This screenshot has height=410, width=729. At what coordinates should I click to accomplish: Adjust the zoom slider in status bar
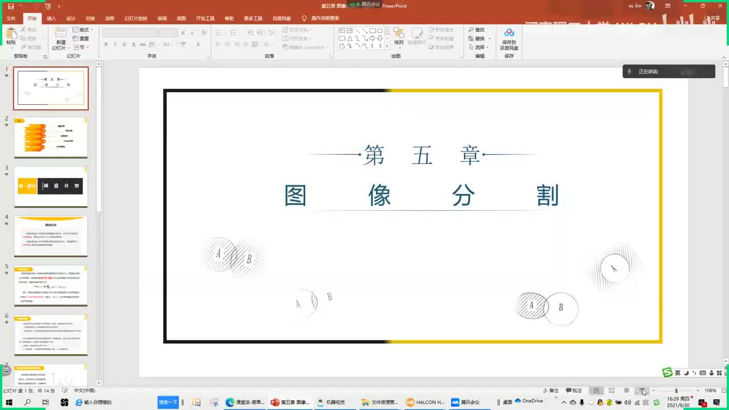[676, 391]
